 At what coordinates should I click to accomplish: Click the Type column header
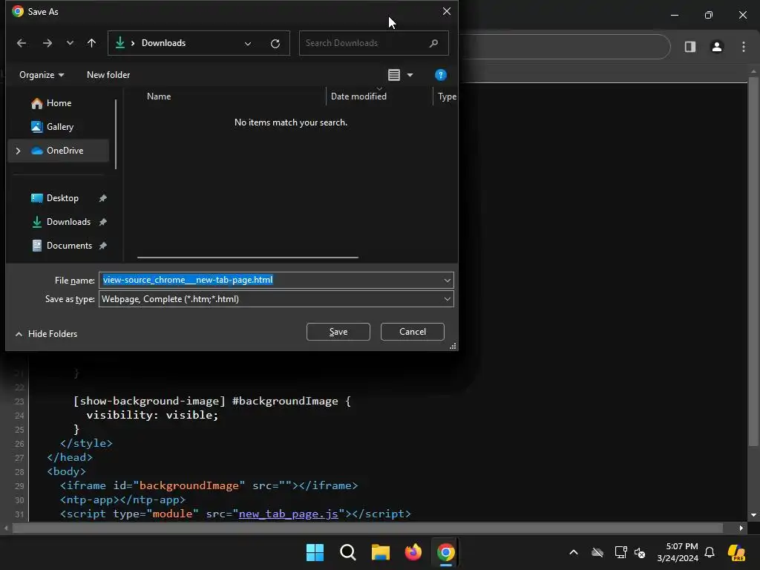pyautogui.click(x=446, y=96)
